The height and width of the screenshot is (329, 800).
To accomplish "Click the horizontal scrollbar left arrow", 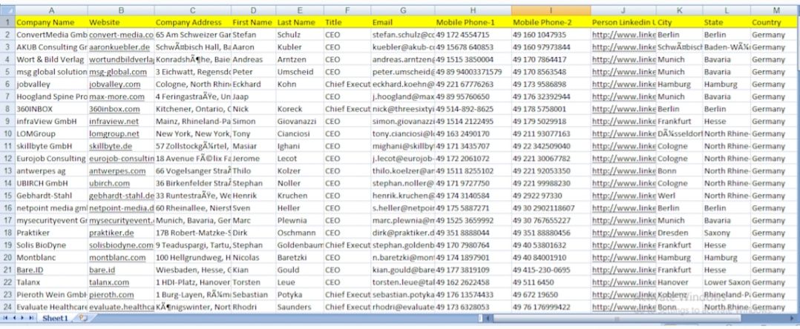I will tap(489, 319).
